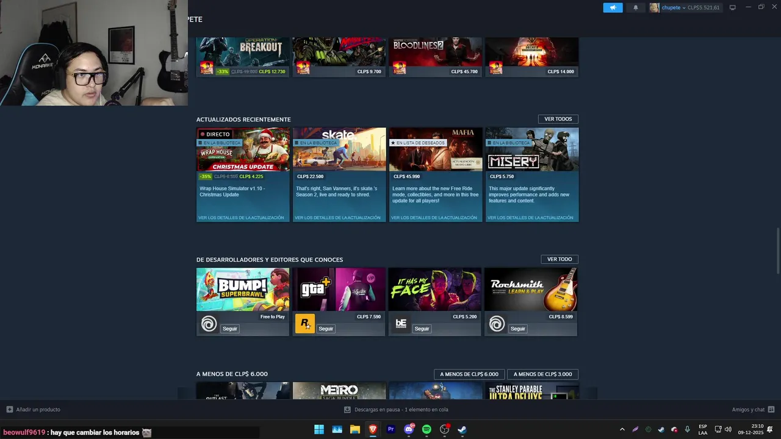Click the Añadir un producto plus icon

tap(9, 410)
